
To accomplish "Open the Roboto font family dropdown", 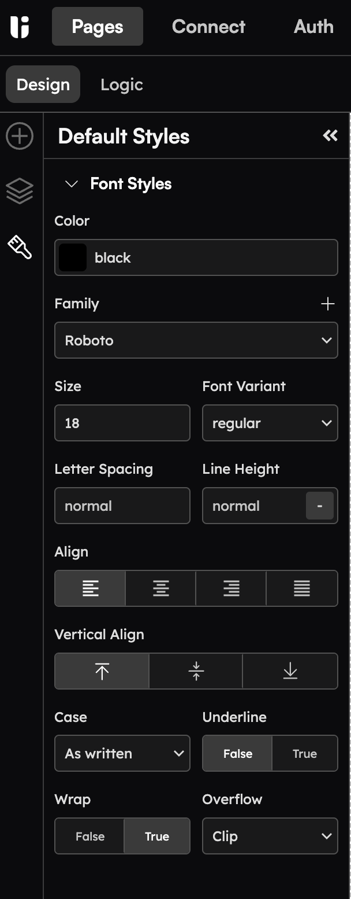I will point(196,340).
